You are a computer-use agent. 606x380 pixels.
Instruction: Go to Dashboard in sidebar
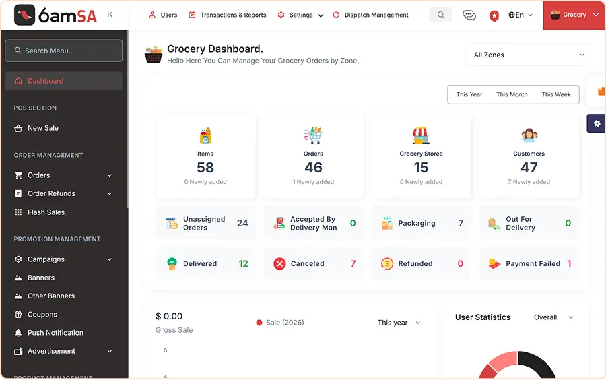pos(64,81)
